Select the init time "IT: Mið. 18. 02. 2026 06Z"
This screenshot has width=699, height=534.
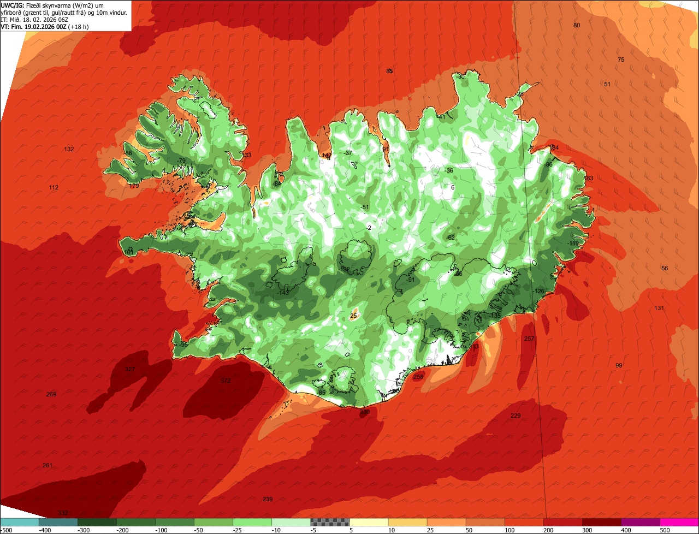tap(35, 19)
